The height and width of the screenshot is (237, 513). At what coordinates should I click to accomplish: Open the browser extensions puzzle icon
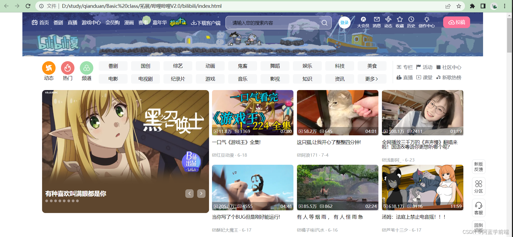[472, 6]
